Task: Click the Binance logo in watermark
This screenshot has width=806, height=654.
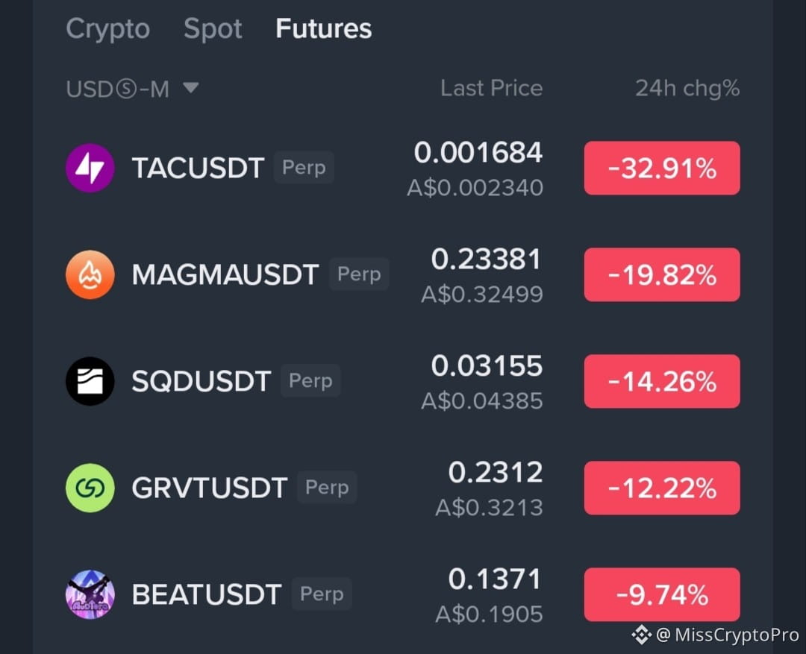Action: (642, 635)
